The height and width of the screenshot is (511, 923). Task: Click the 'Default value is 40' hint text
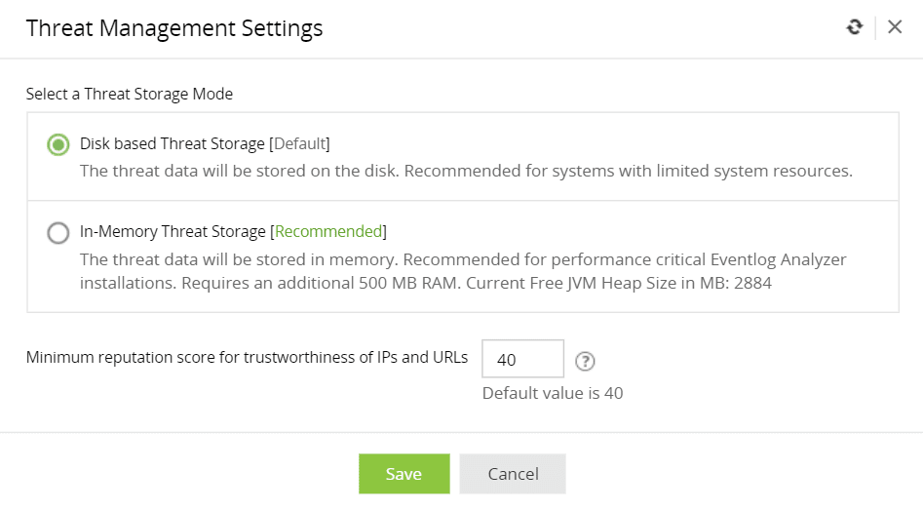pyautogui.click(x=553, y=393)
